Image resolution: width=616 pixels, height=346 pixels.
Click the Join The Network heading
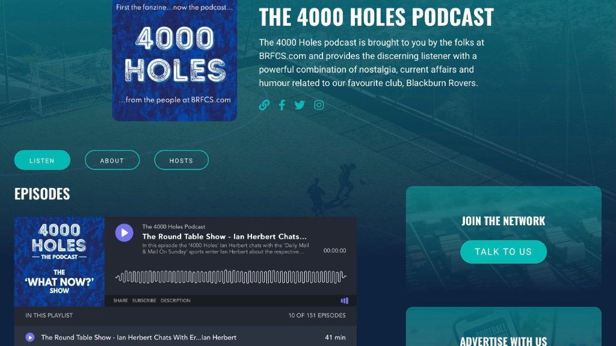(504, 221)
